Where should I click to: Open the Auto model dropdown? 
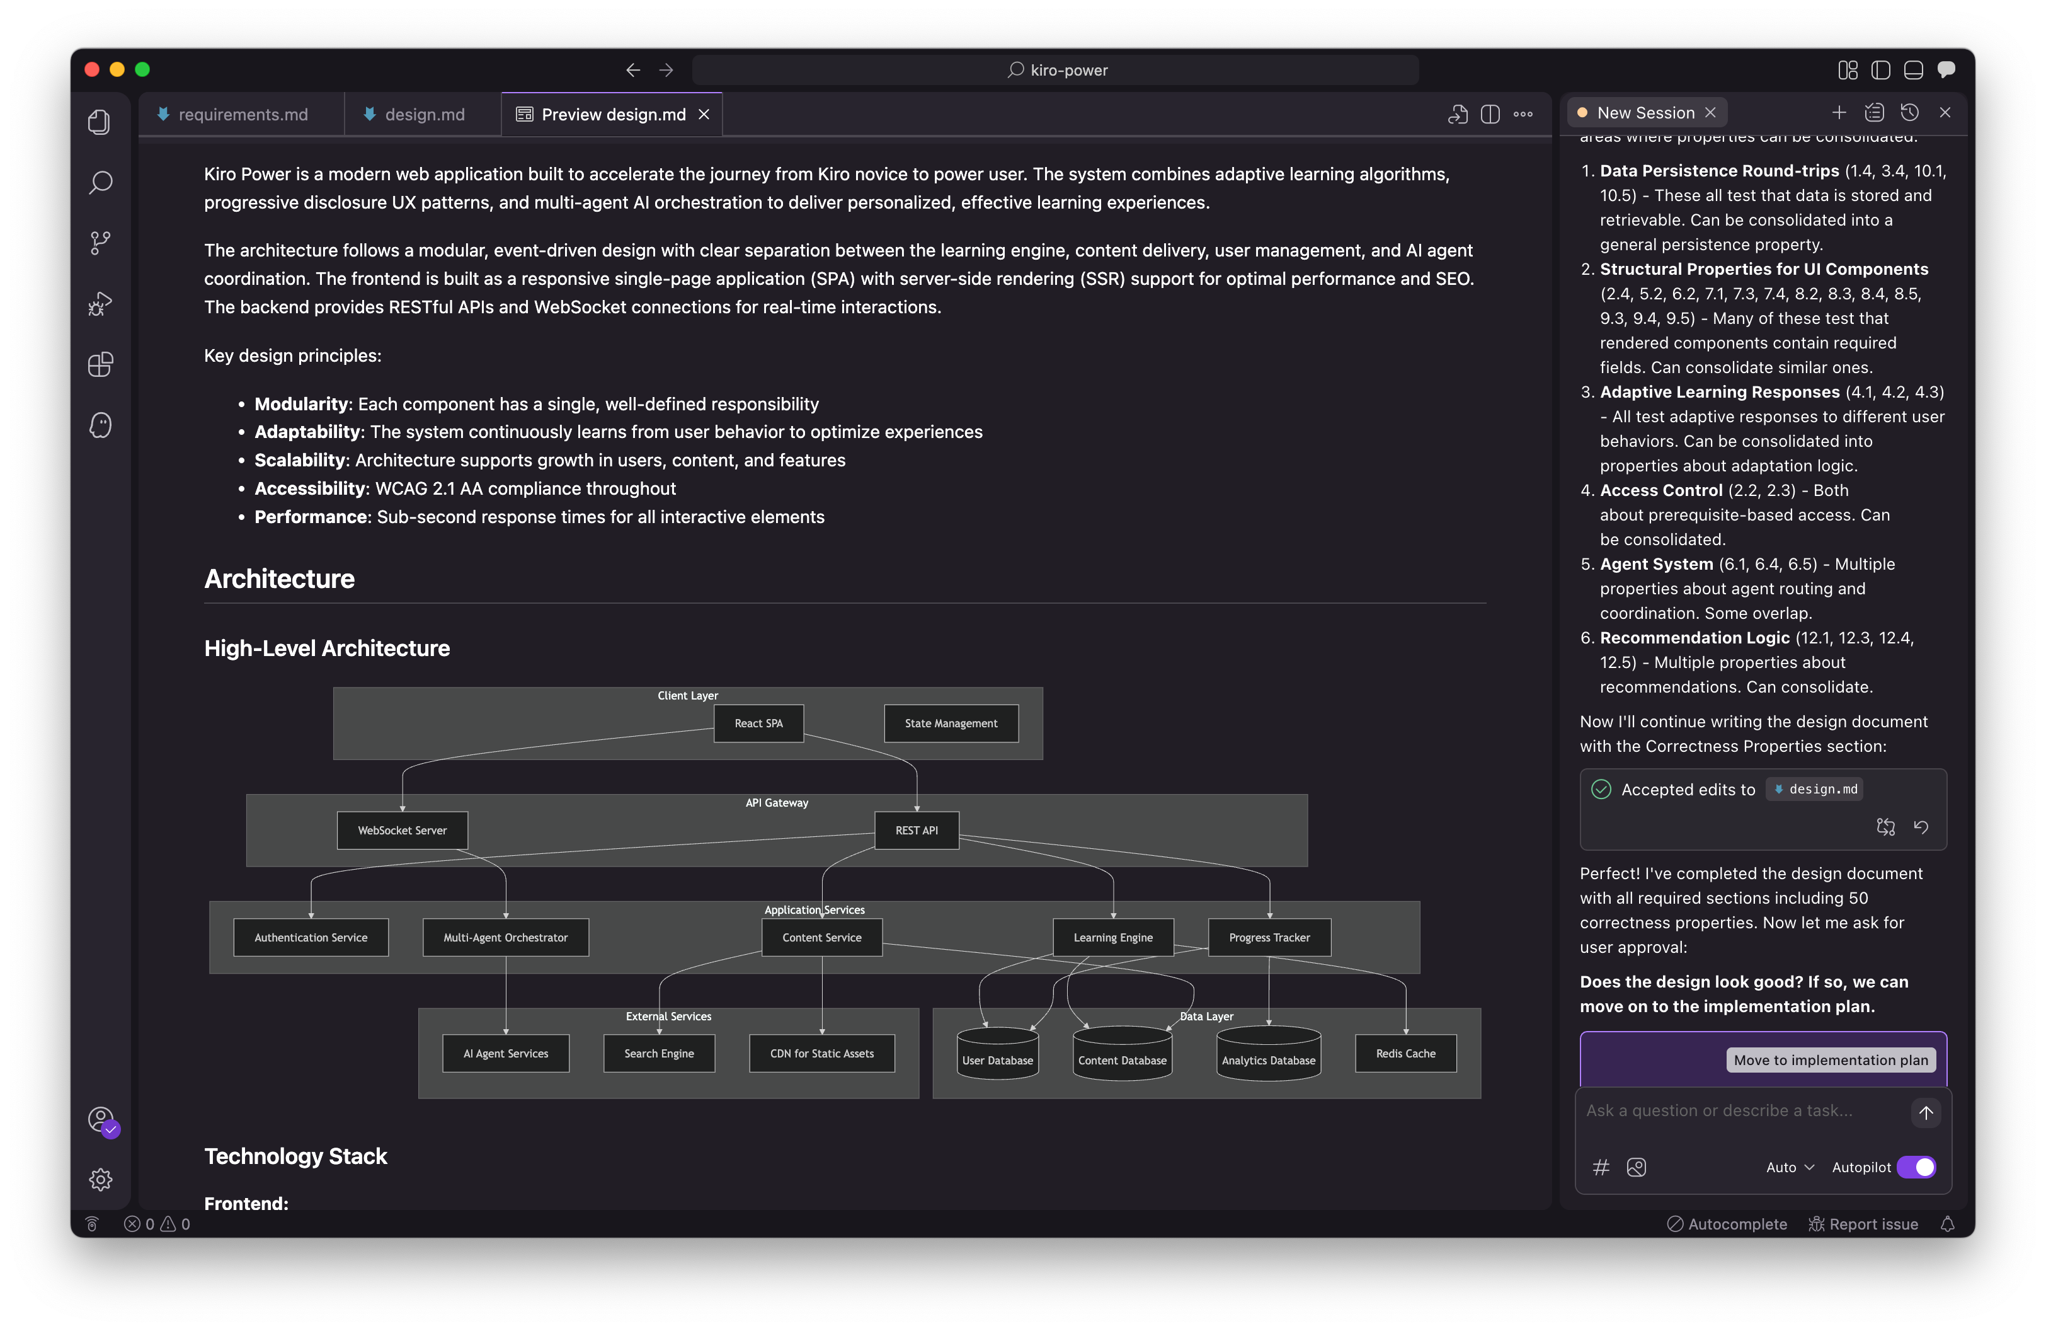point(1790,1167)
